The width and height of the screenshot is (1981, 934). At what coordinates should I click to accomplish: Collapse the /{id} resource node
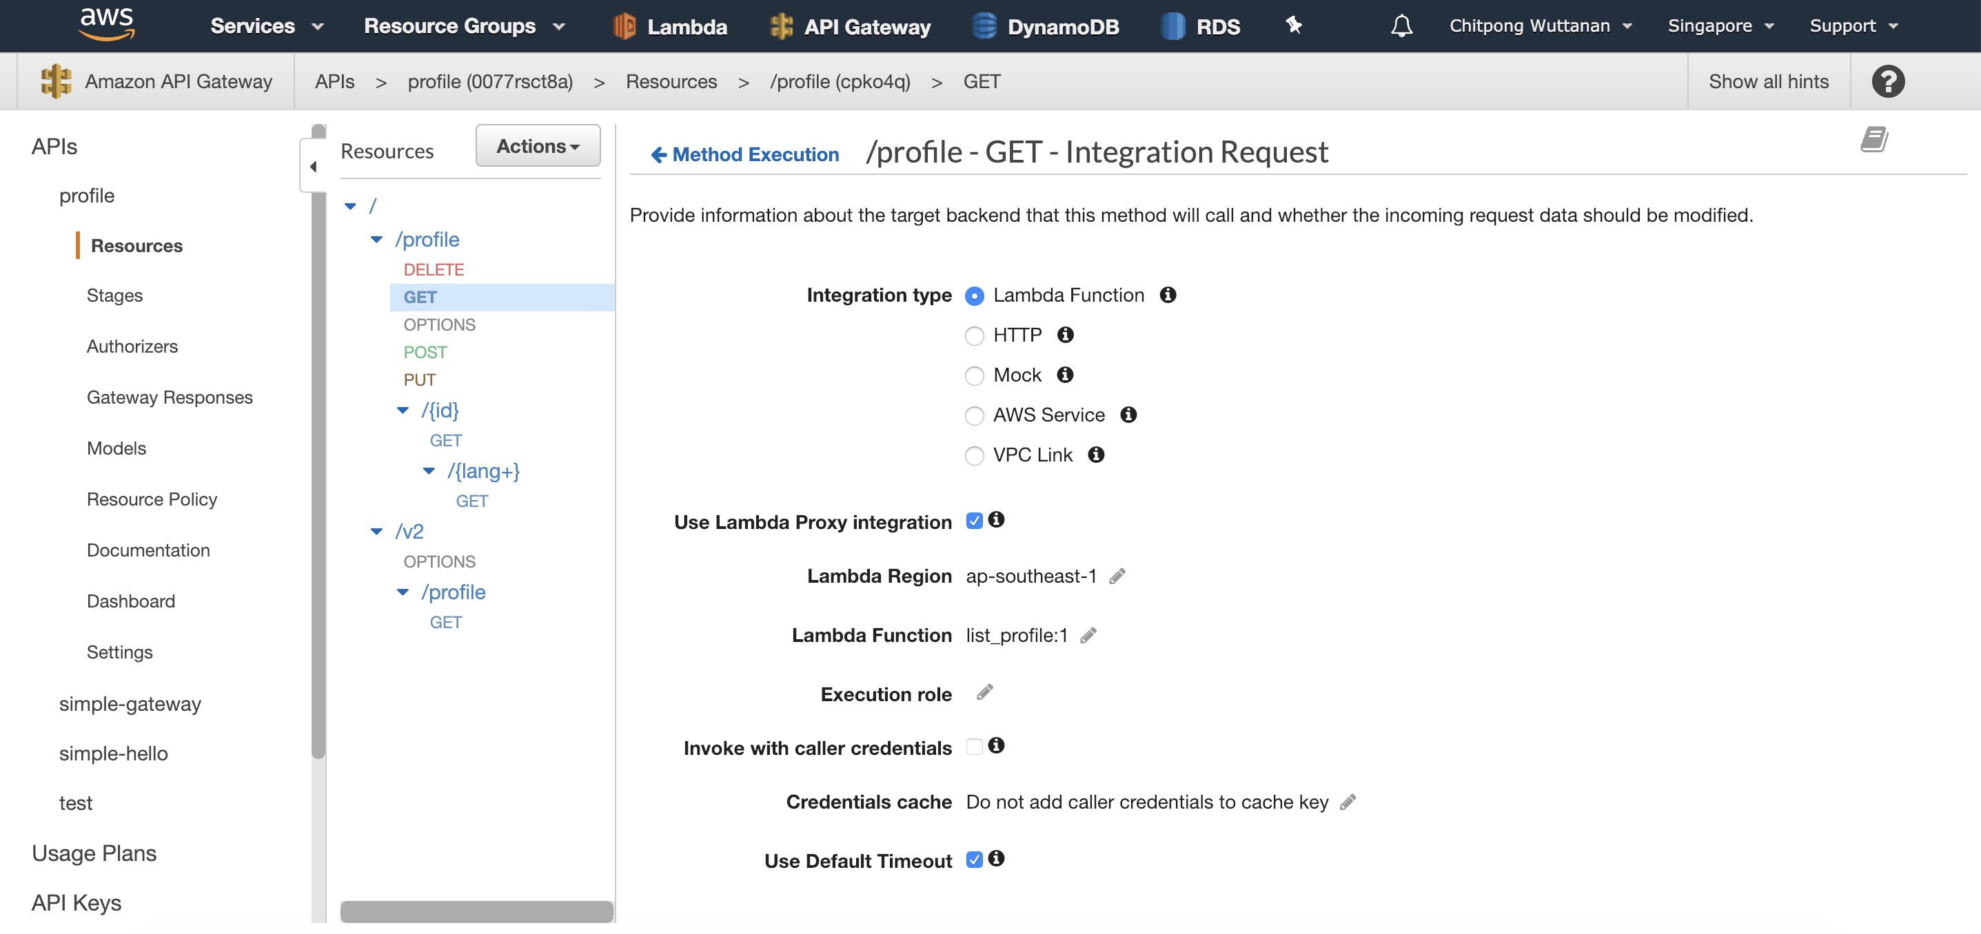click(x=403, y=411)
